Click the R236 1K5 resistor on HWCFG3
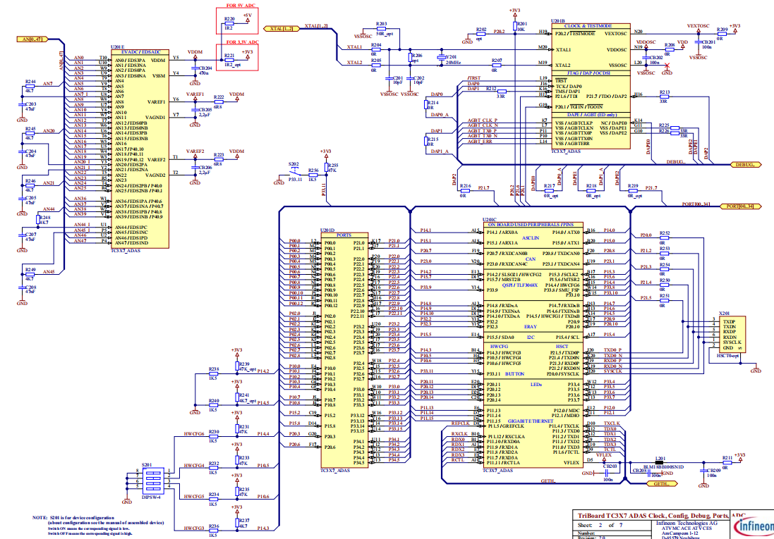The image size is (774, 539). coord(213,531)
